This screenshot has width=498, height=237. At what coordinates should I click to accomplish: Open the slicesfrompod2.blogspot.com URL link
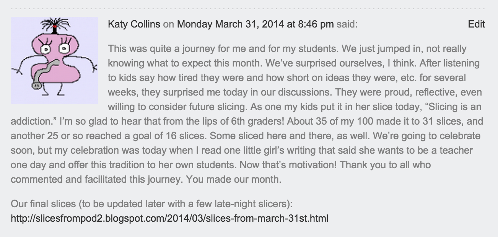click(169, 219)
